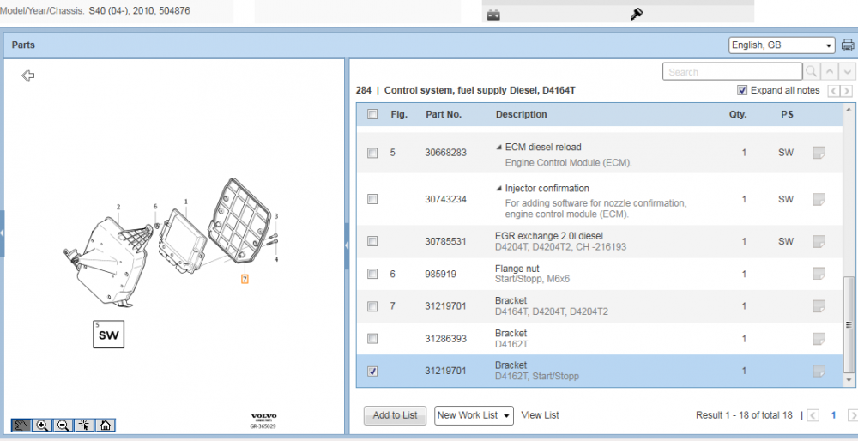Click the Add to List button

[395, 415]
